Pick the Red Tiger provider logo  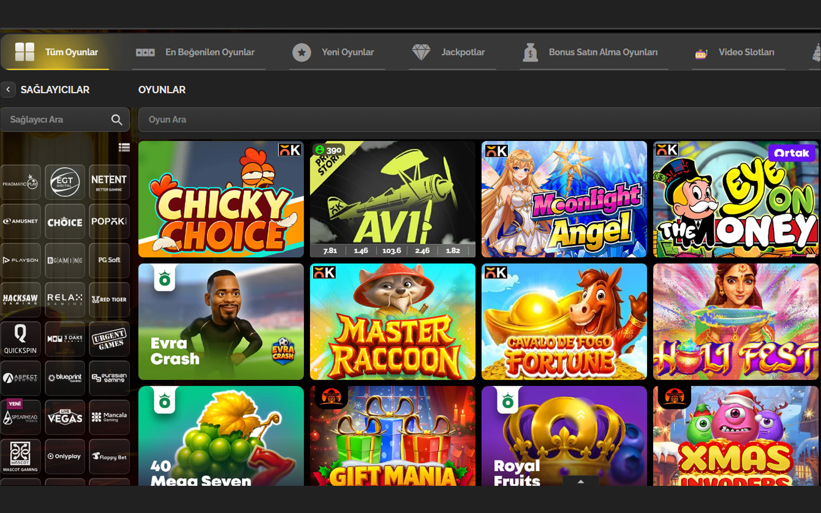(109, 299)
